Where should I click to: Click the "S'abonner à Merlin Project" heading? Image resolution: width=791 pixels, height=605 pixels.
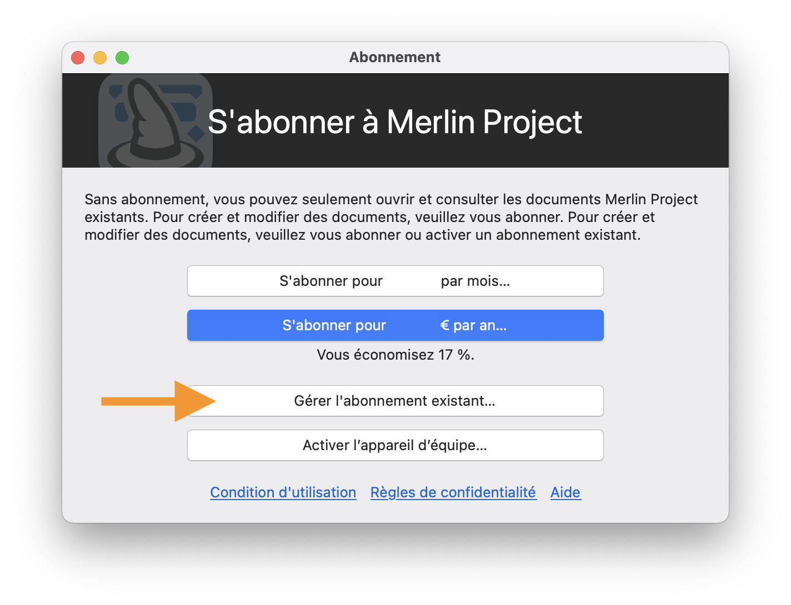pyautogui.click(x=395, y=122)
